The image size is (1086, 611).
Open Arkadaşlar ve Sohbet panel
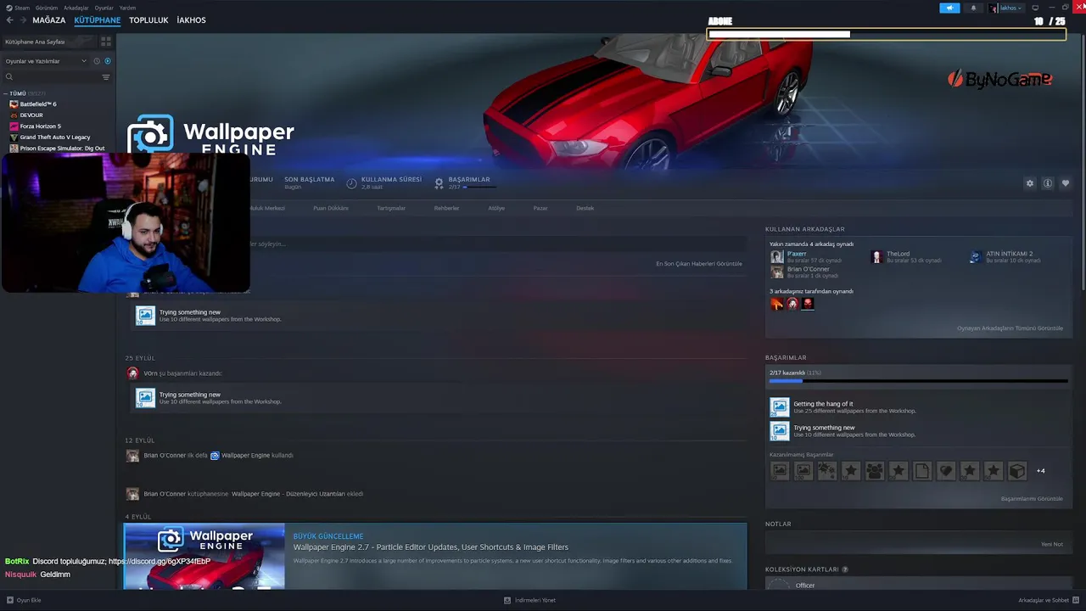click(x=1049, y=600)
